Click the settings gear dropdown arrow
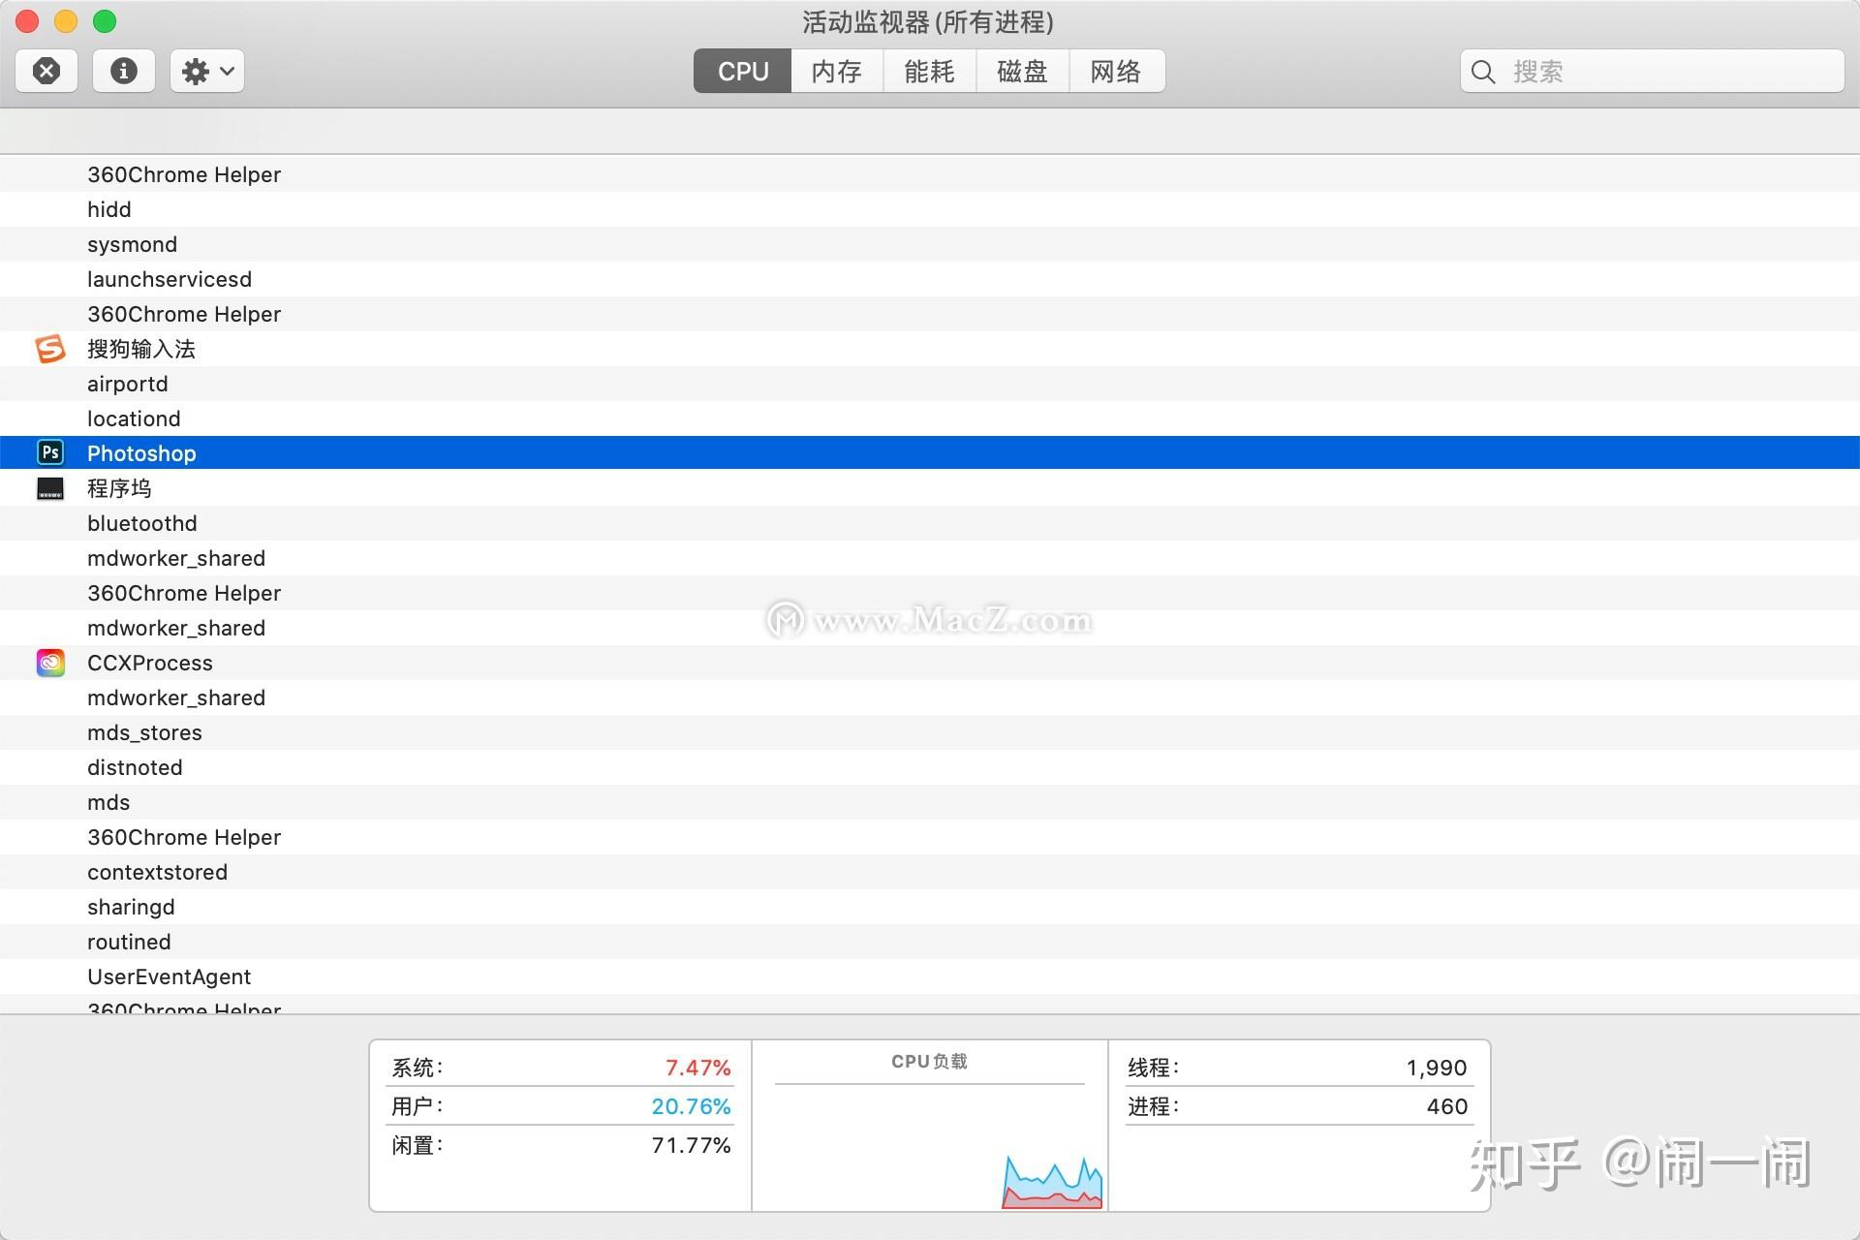Screen dimensions: 1860x1240 click(224, 71)
